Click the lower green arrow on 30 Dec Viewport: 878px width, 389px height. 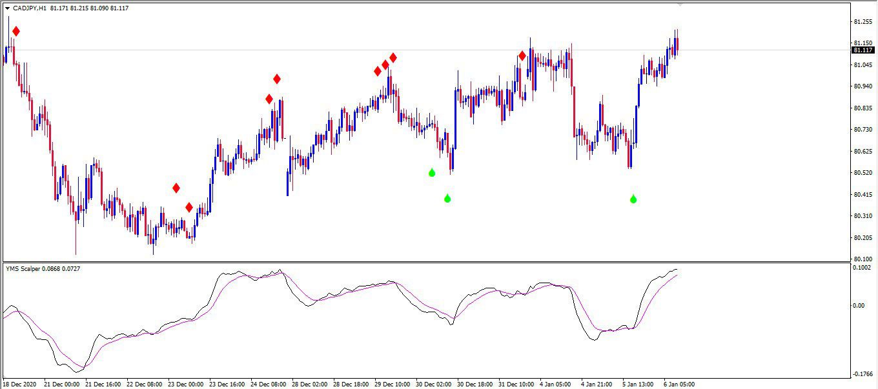click(x=447, y=198)
